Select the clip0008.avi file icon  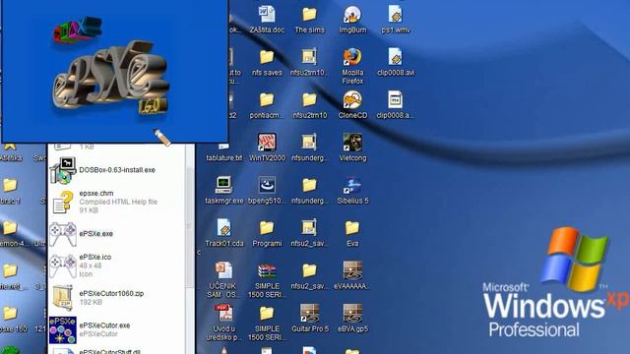(x=396, y=57)
